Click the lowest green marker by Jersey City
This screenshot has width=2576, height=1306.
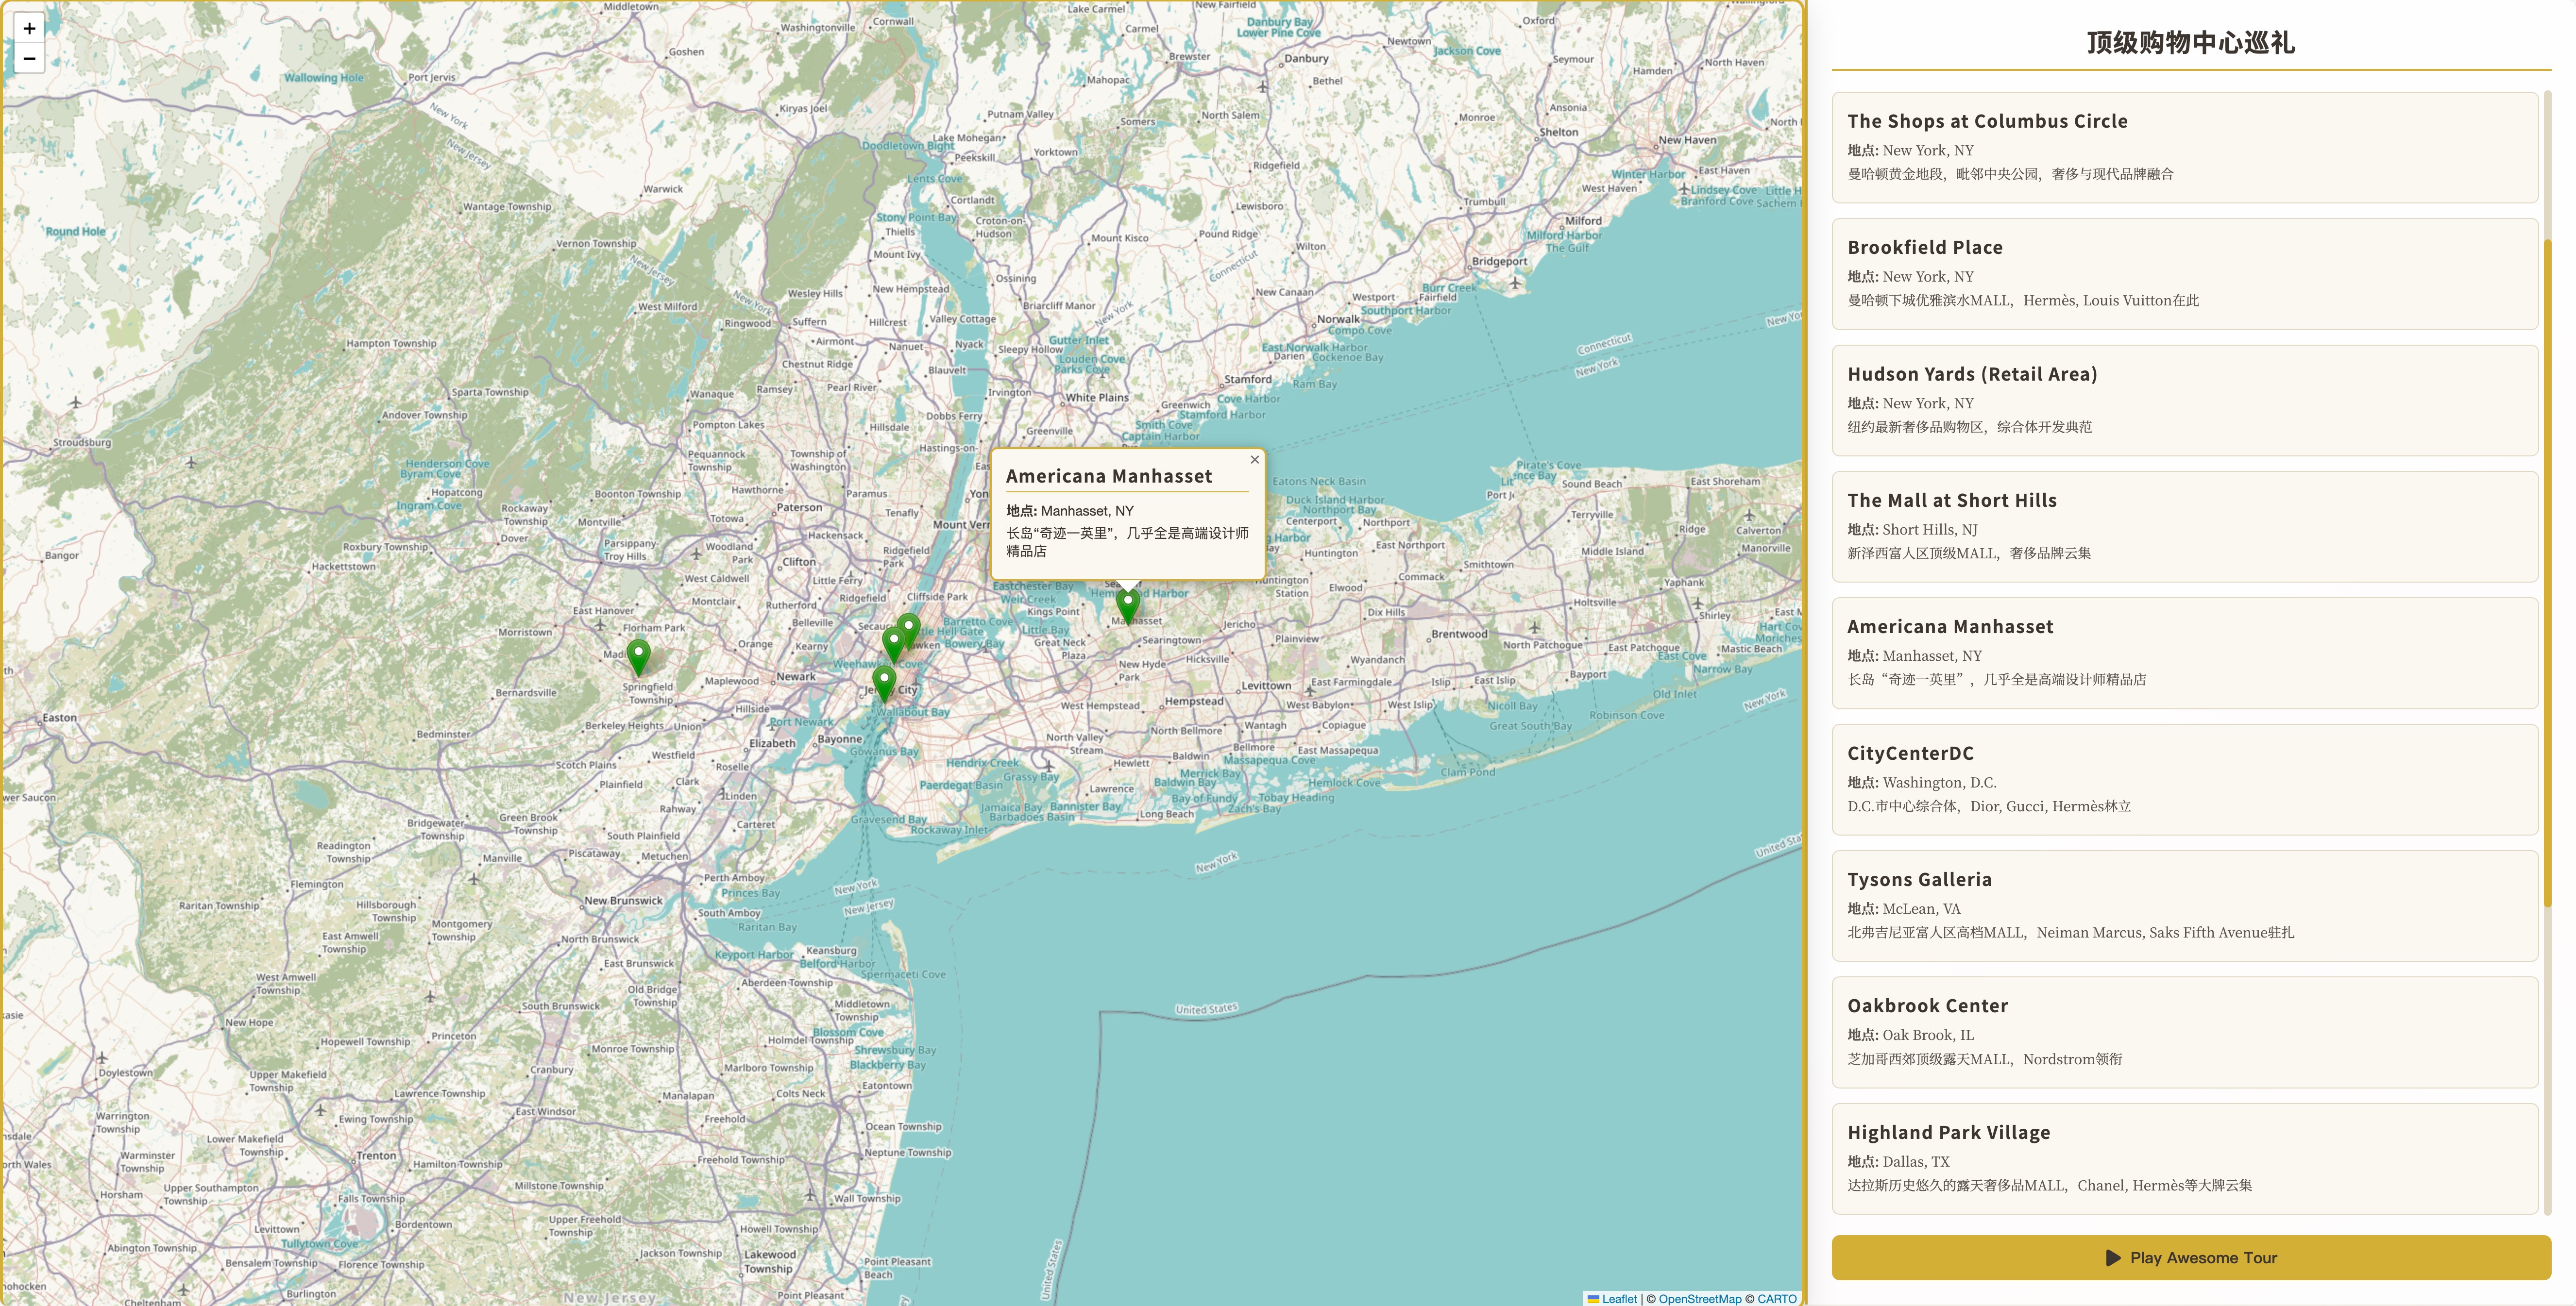[883, 684]
